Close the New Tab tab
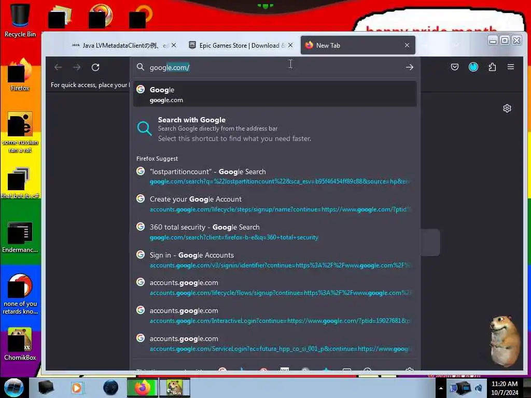 click(x=407, y=46)
